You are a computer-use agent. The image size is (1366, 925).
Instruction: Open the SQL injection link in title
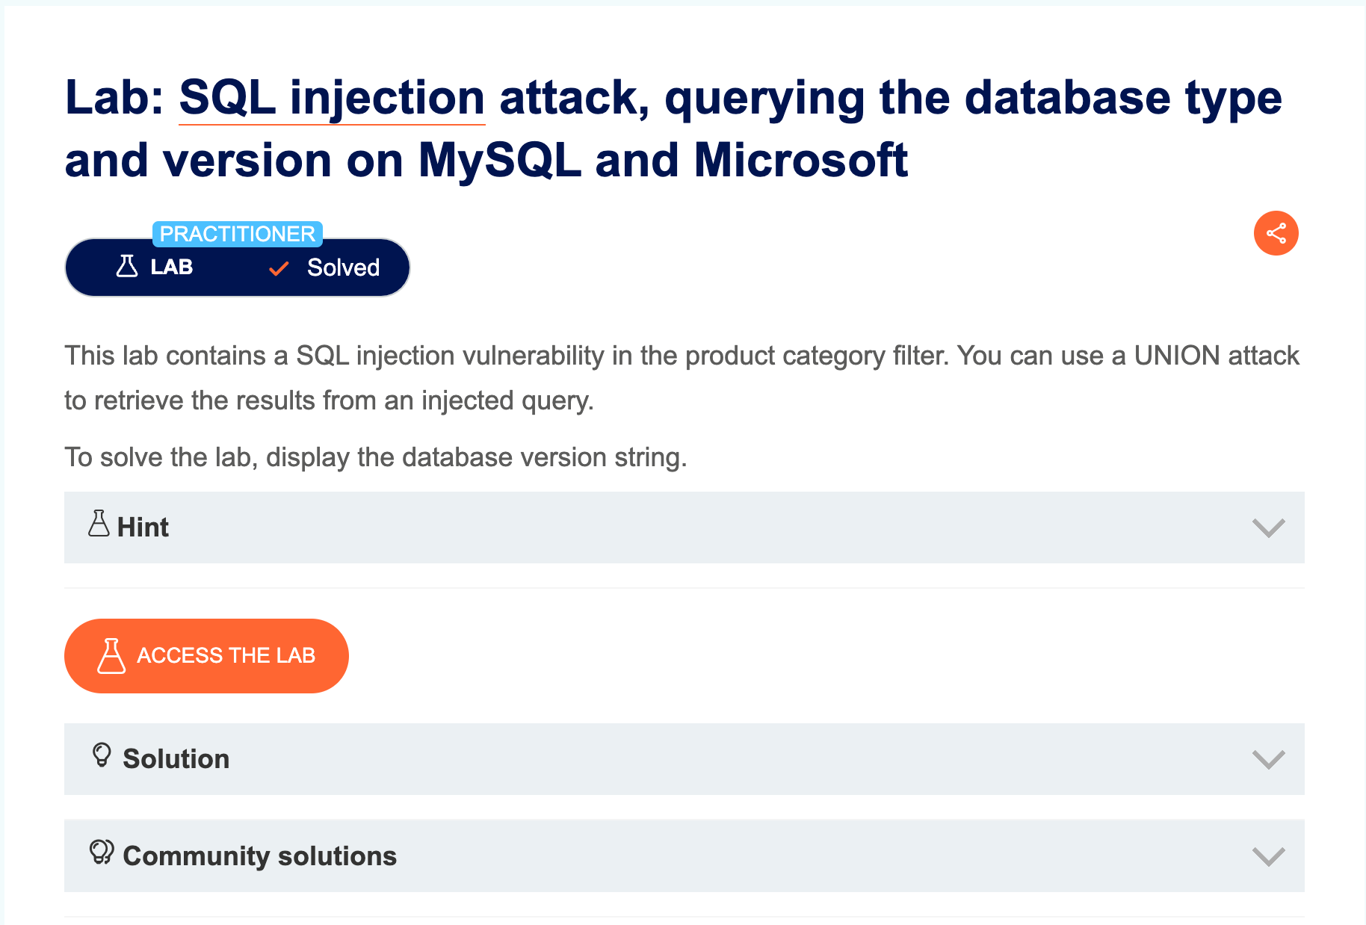(332, 98)
